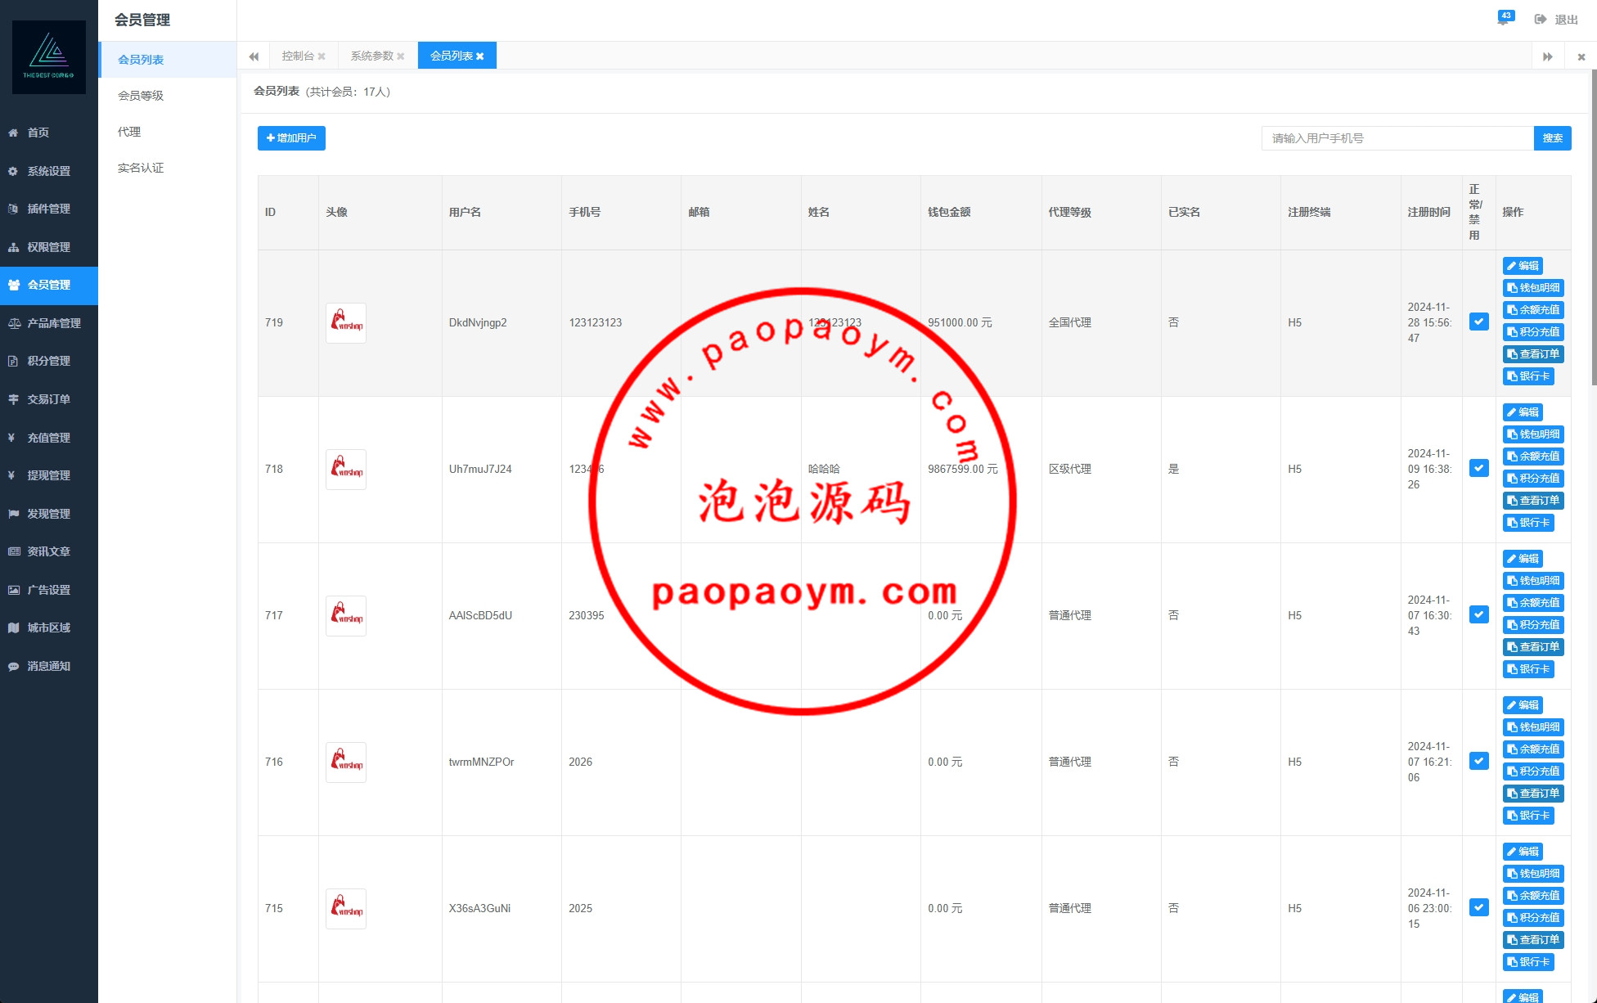Viewport: 1597px width, 1003px height.
Task: Edit member 716 with 编辑 button
Action: [x=1523, y=705]
